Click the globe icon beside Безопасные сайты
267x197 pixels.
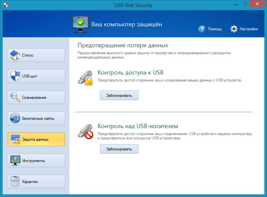point(15,118)
